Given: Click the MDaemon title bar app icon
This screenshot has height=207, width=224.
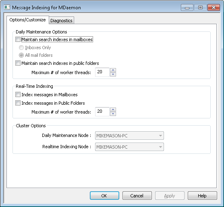Looking at the screenshot, I should tap(7, 7).
